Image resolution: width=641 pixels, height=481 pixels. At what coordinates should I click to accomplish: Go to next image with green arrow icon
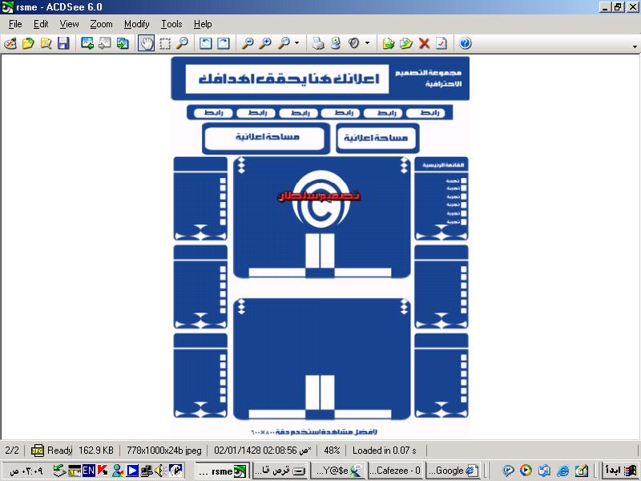123,43
